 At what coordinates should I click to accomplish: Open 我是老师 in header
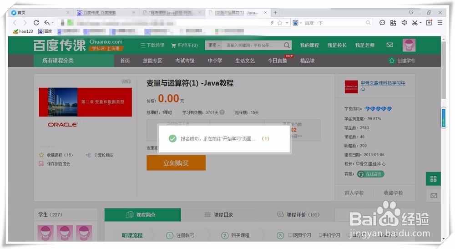(x=365, y=45)
